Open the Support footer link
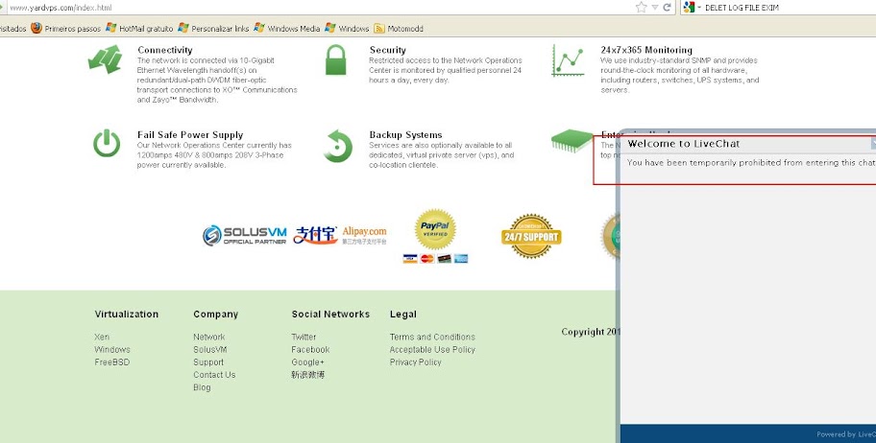The image size is (876, 443). click(208, 362)
